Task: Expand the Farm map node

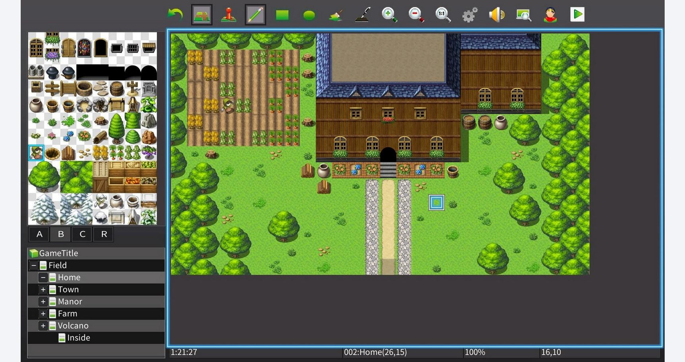Action: pos(43,314)
